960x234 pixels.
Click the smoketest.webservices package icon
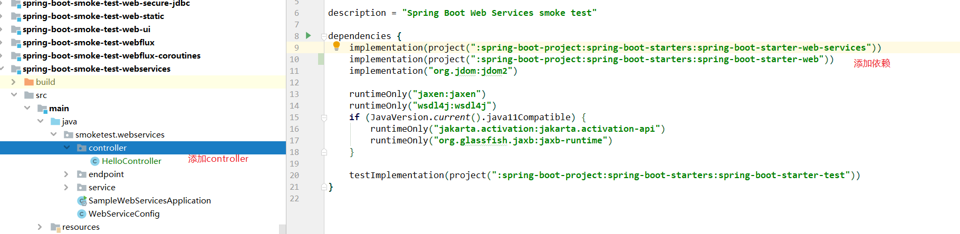(69, 134)
